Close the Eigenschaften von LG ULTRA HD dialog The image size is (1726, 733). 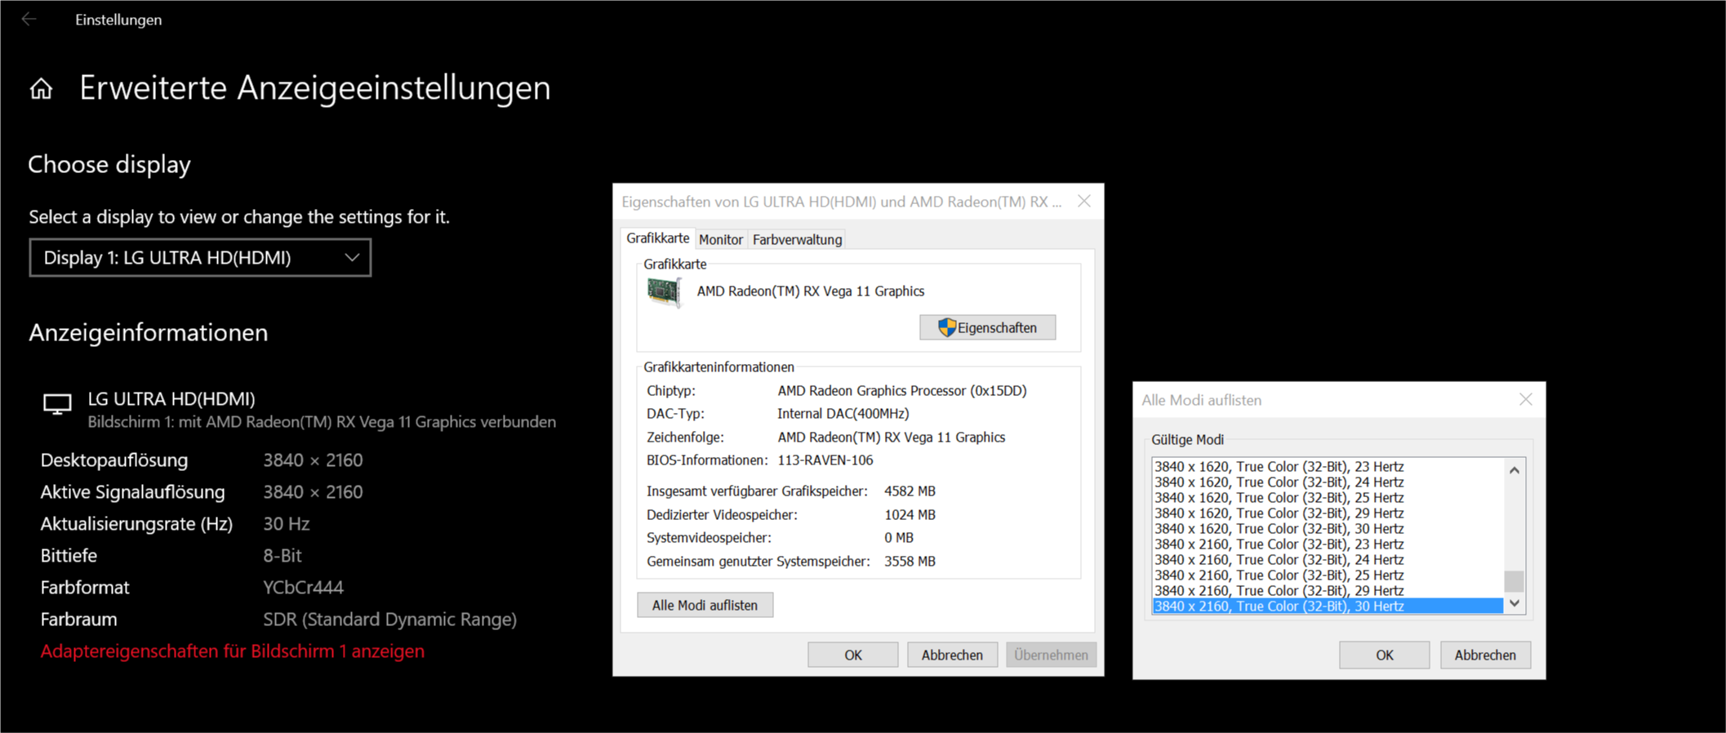(1083, 201)
